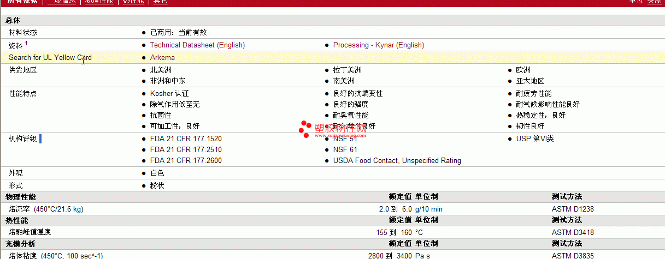
Task: Click the 物理性能 section header
Action: pyautogui.click(x=20, y=196)
